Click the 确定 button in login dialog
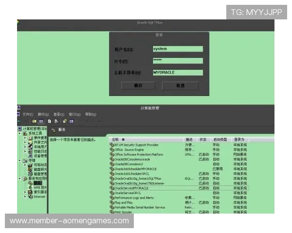The width and height of the screenshot is (292, 233). 138,85
